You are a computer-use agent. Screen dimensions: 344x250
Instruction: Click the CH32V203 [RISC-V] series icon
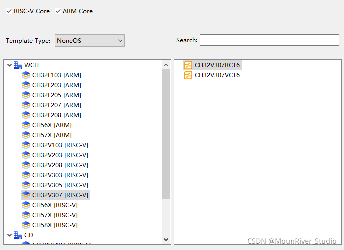[26, 155]
